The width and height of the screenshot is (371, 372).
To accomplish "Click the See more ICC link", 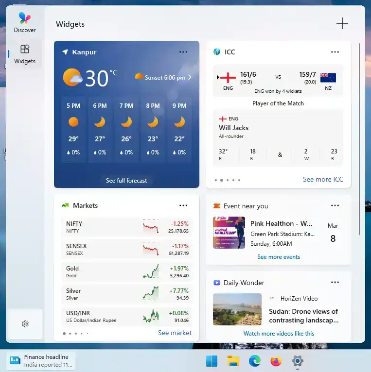I will (323, 179).
